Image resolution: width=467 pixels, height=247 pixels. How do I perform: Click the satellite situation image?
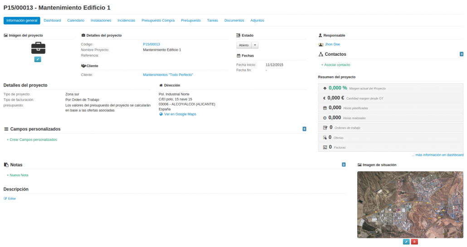(x=410, y=204)
